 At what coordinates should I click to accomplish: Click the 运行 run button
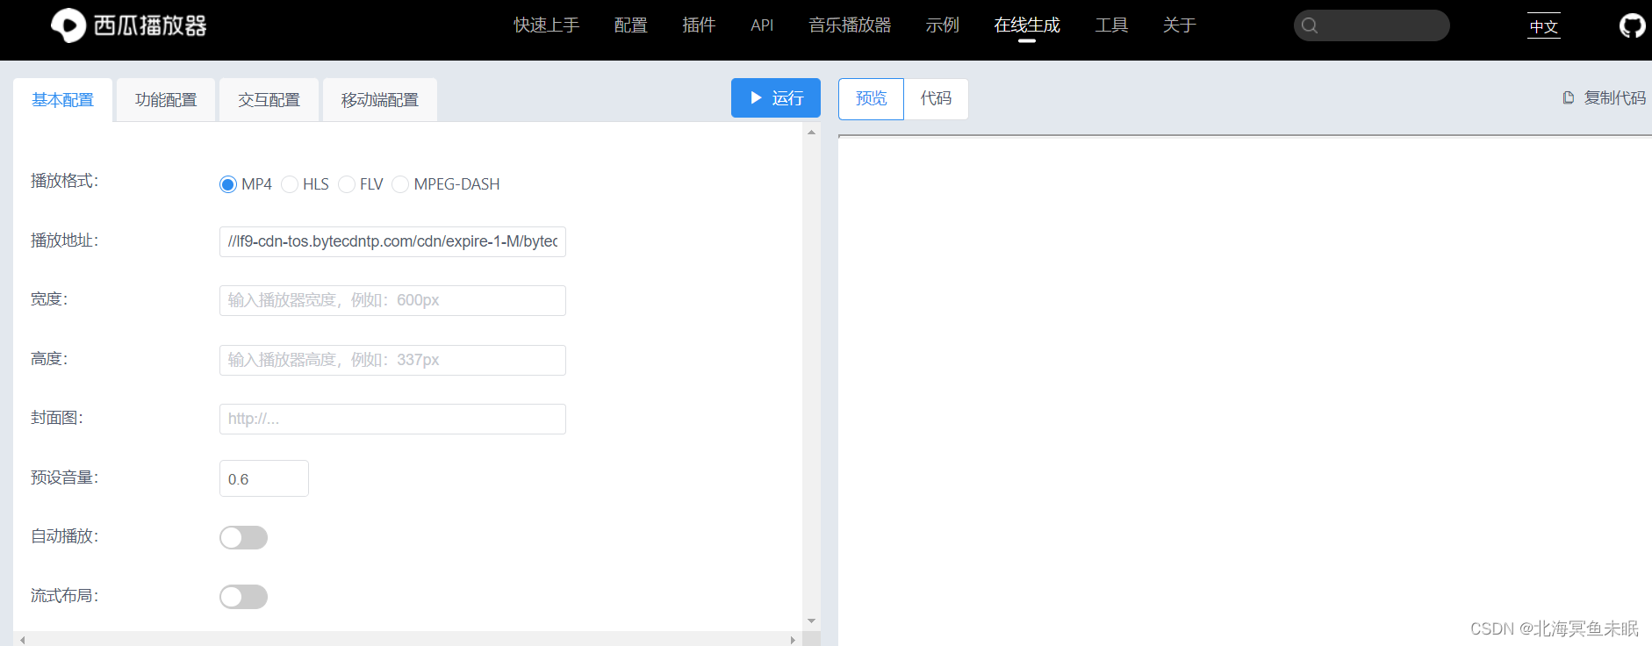(x=776, y=98)
